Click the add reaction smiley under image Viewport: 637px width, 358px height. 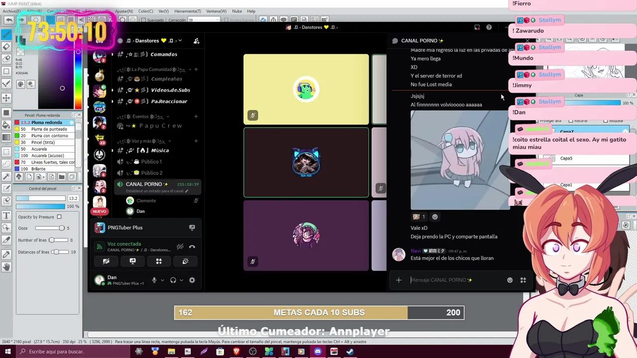(435, 217)
